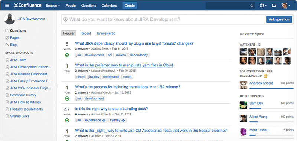The height and width of the screenshot is (141, 297).
Task: Open the hamburger sidebar menu icon
Action: (7, 6)
